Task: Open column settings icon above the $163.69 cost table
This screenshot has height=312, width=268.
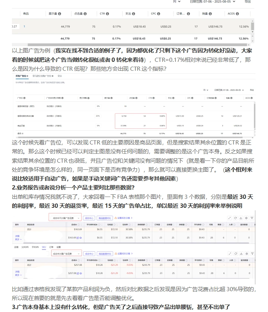Action: (246, 218)
